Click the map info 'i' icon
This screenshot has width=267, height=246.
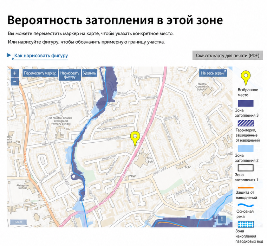tap(222, 219)
